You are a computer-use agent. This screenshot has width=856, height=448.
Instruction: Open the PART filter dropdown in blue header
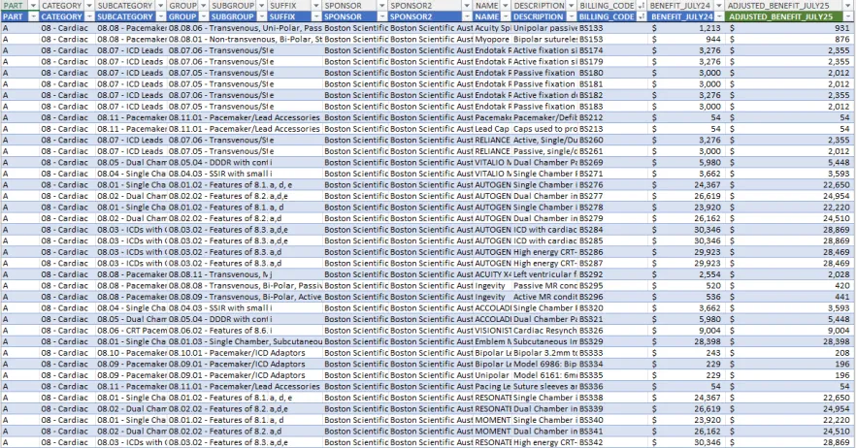(33, 16)
